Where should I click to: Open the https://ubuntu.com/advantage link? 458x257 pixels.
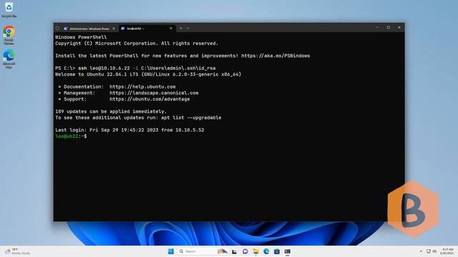coord(150,99)
